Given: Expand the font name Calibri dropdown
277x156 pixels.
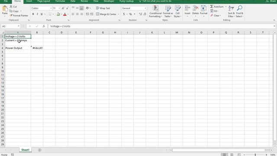Looking at the screenshot, I should [x=51, y=8].
